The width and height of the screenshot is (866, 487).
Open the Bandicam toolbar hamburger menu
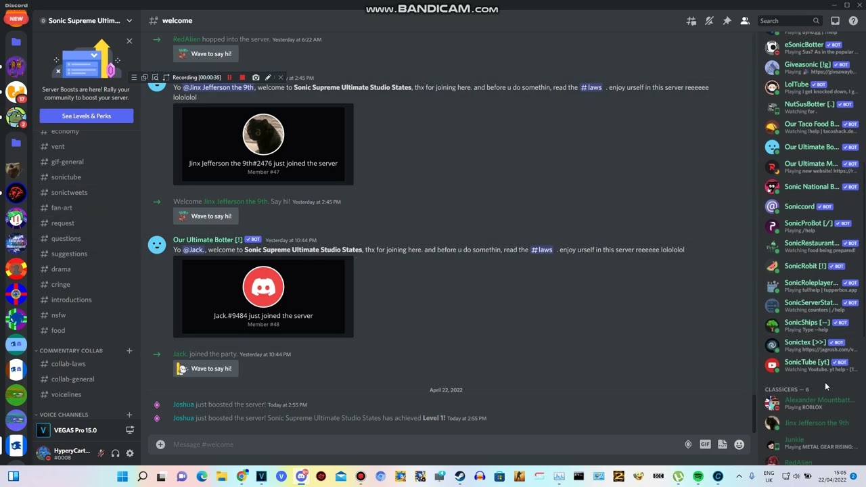(134, 78)
